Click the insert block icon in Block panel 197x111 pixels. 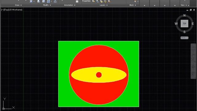point(135,1)
